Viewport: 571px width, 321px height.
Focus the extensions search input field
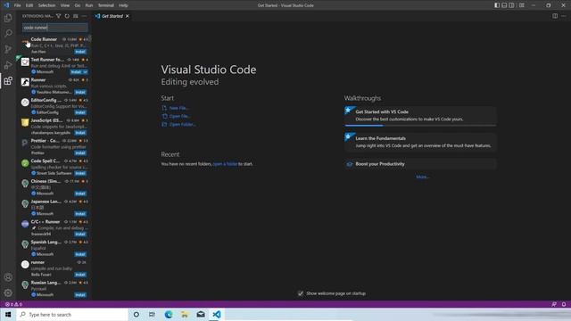click(x=54, y=28)
